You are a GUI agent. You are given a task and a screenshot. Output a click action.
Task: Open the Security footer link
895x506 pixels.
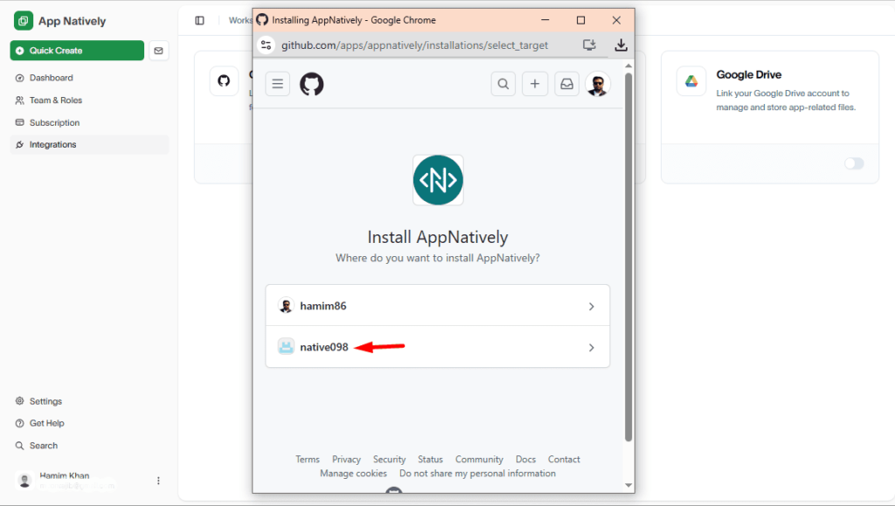[389, 459]
